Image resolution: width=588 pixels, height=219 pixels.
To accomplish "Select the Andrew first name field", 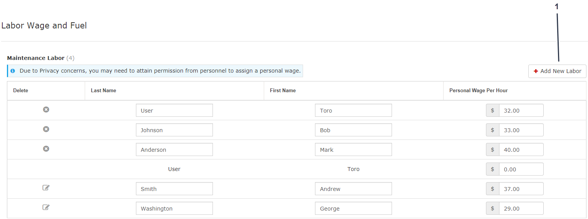I will [353, 189].
